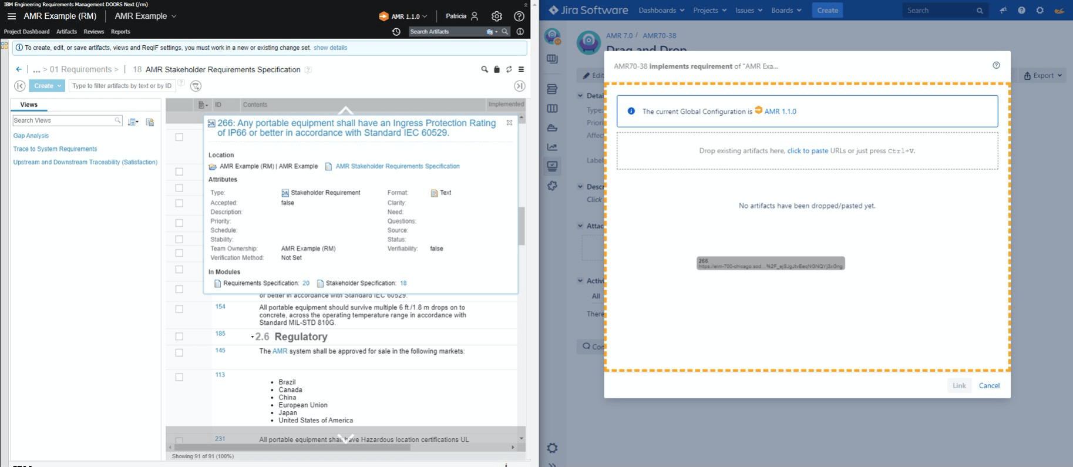Open the artifact filter funnel icon
Image resolution: width=1073 pixels, height=467 pixels.
coord(196,86)
